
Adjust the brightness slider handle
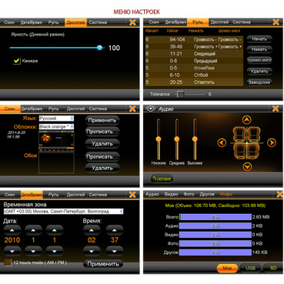(100, 48)
